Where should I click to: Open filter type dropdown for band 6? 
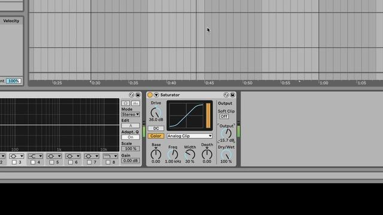click(73, 156)
